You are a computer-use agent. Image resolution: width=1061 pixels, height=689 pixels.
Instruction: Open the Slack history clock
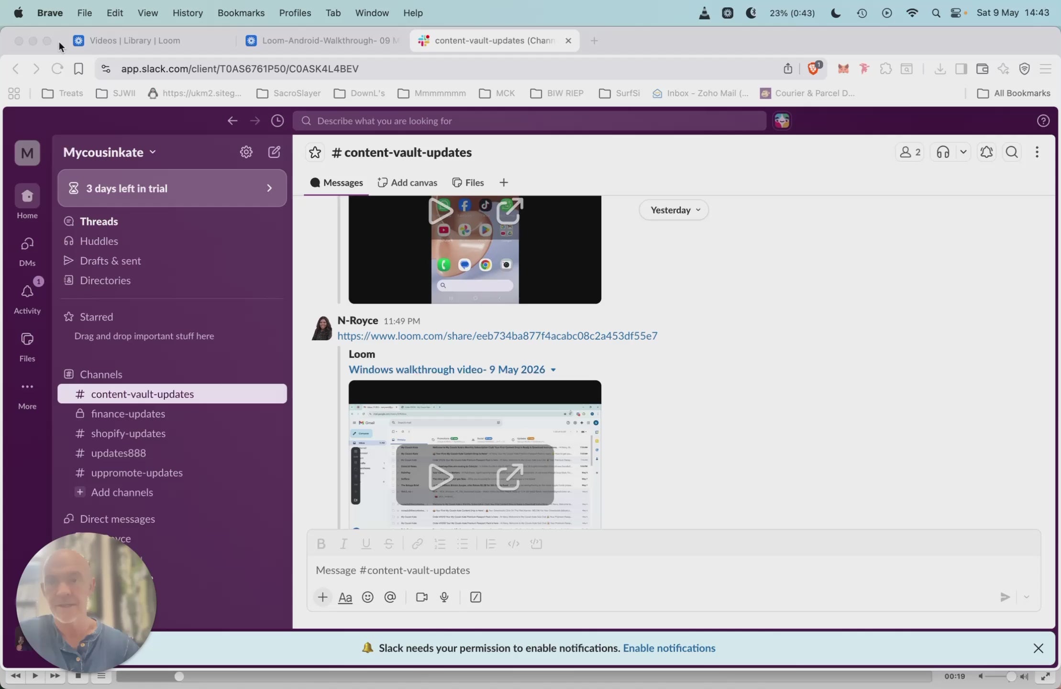(x=277, y=121)
